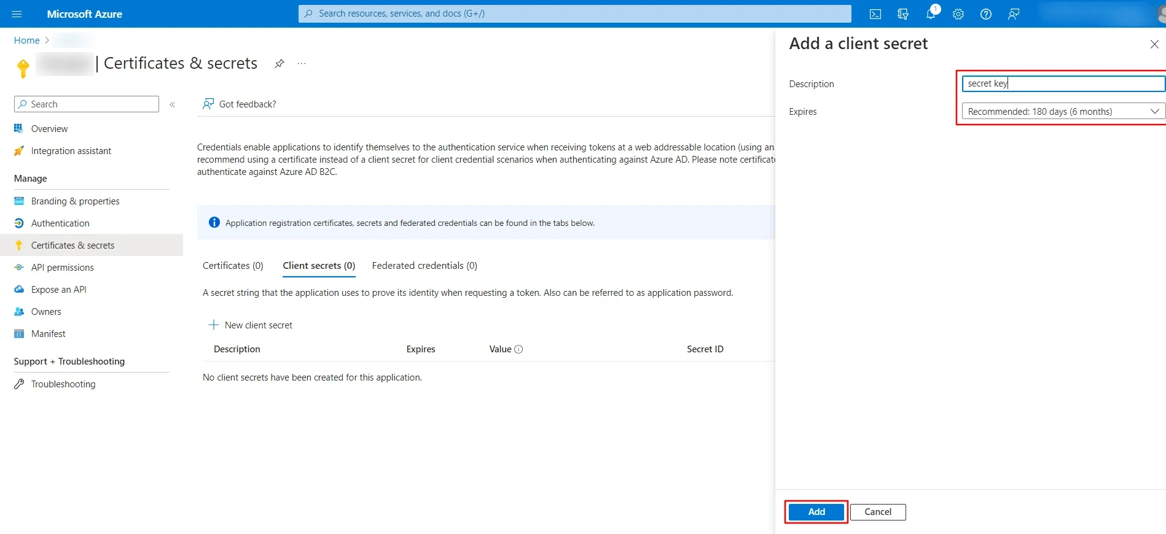Click the left menu Search box
Viewport: 1166px width, 534px height.
point(87,104)
